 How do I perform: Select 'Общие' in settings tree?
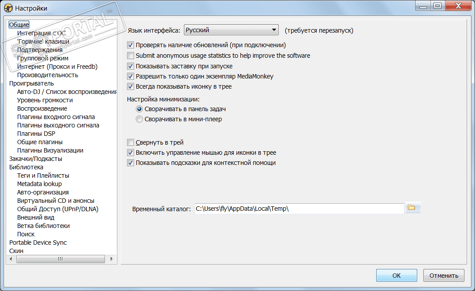pos(19,25)
